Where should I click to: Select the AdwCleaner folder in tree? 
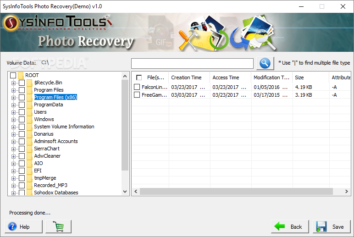[47, 156]
